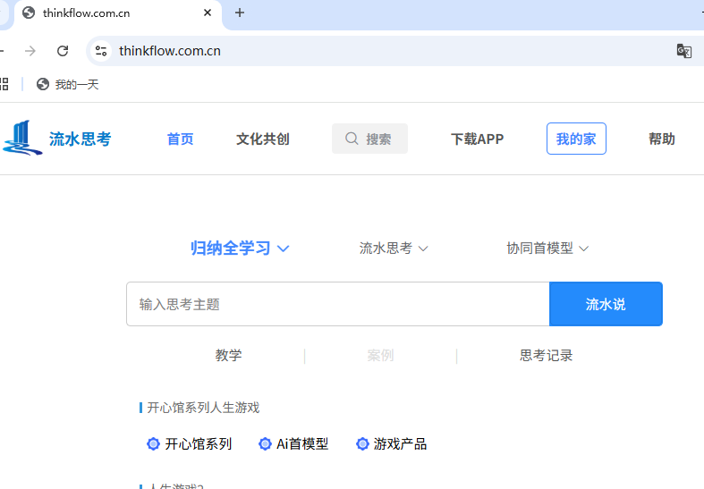The image size is (704, 489).
Task: Open a new browser tab
Action: click(x=240, y=13)
